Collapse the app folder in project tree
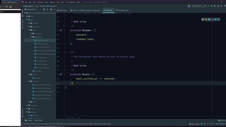Screen dimensions: 226x127 [x=27, y=20]
